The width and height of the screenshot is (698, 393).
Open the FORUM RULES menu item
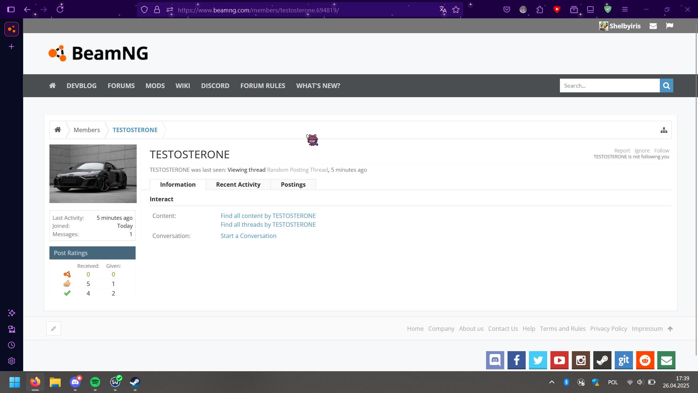coord(263,86)
